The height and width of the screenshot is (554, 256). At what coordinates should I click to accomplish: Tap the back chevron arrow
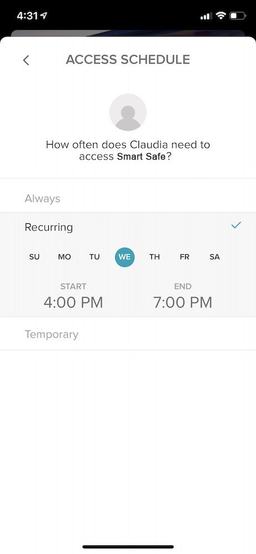click(26, 60)
